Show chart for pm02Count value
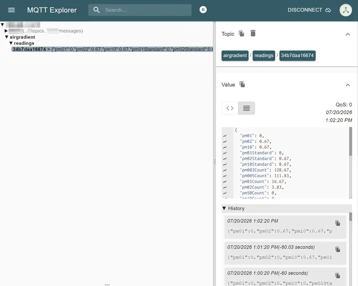Image resolution: width=358 pixels, height=286 pixels. point(225,188)
